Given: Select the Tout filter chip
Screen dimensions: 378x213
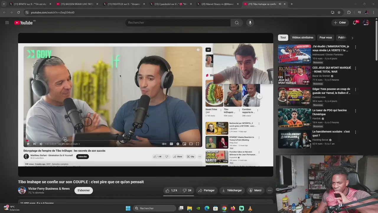Looking at the screenshot, I should (283, 38).
